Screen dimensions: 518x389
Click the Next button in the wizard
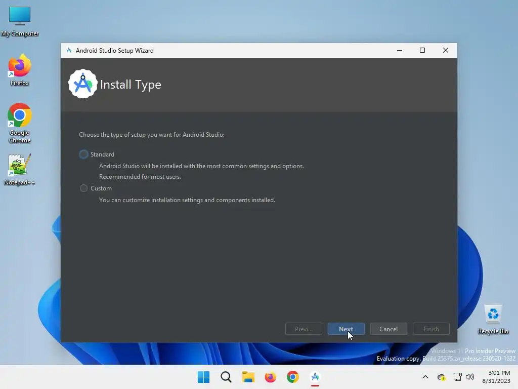click(x=346, y=329)
